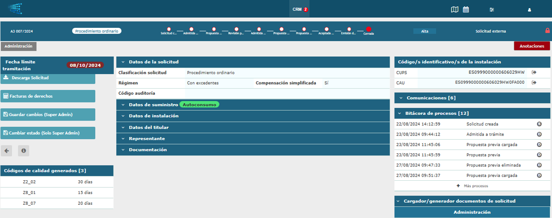Click the red padlock icon
Image resolution: width=552 pixels, height=218 pixels.
[547, 31]
